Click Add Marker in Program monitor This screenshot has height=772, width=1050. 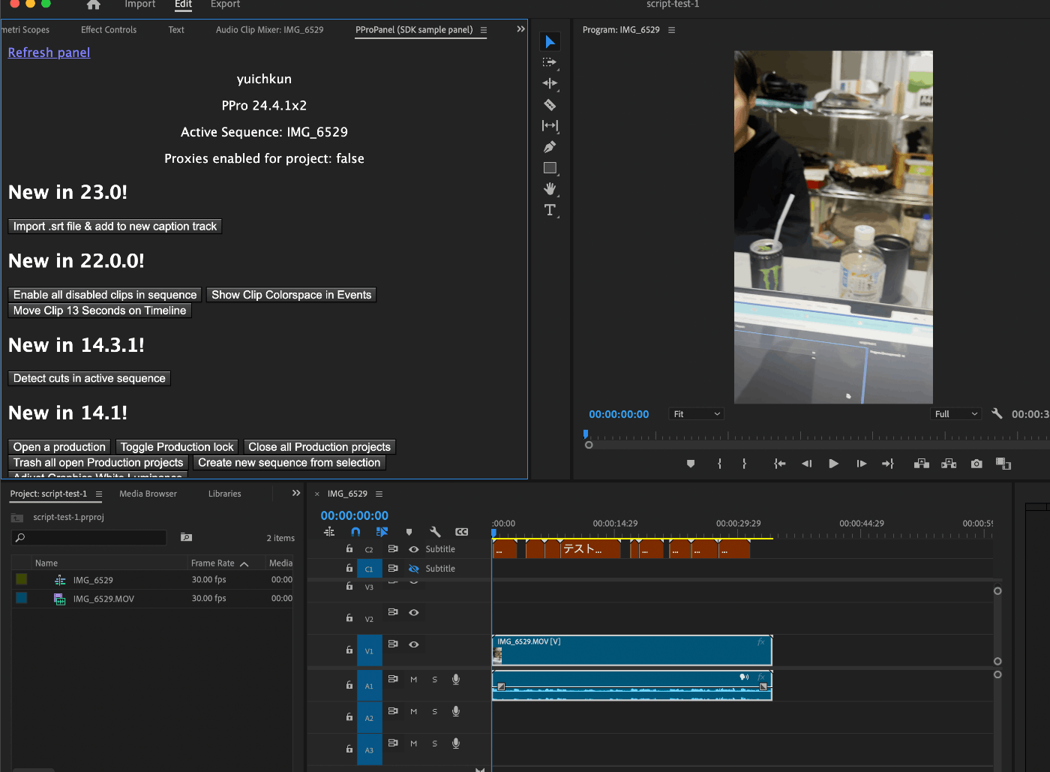coord(691,464)
